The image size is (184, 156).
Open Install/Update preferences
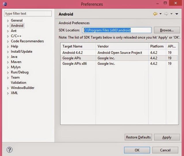[x=22, y=52]
